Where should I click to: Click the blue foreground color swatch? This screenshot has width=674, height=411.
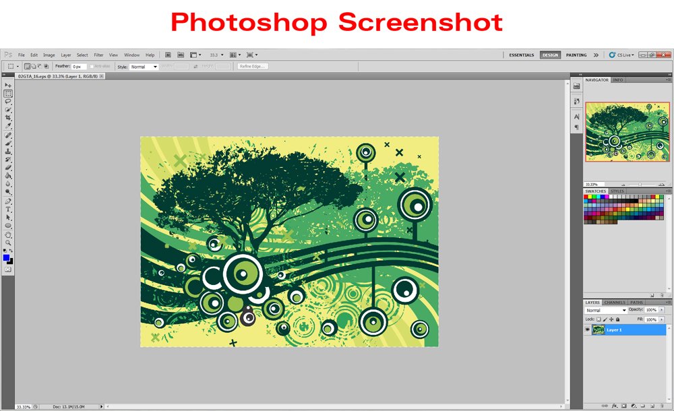point(7,258)
